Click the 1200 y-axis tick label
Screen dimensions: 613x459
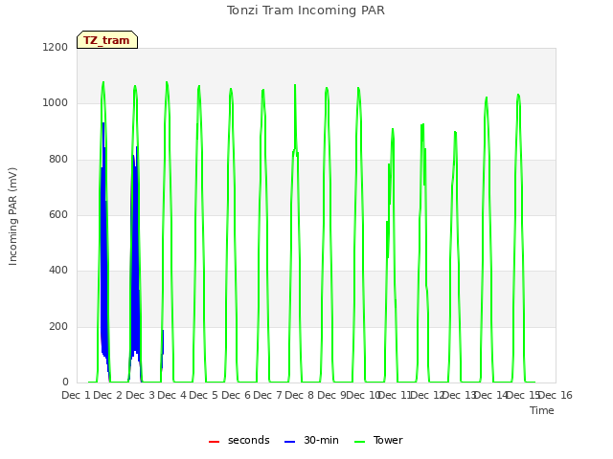56,47
